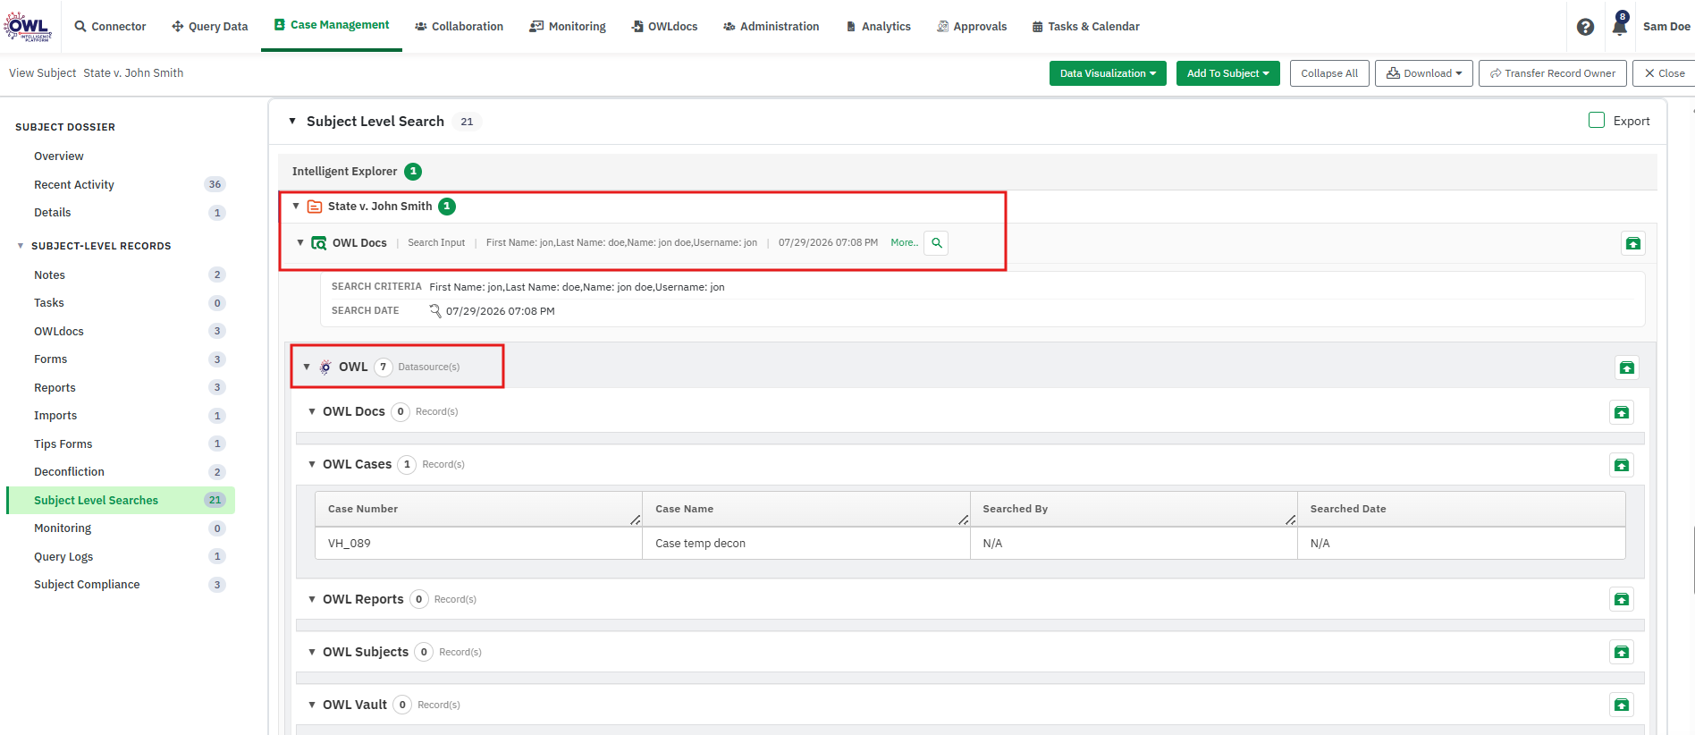
Task: Collapse the OWL Subjects section
Action: point(312,652)
